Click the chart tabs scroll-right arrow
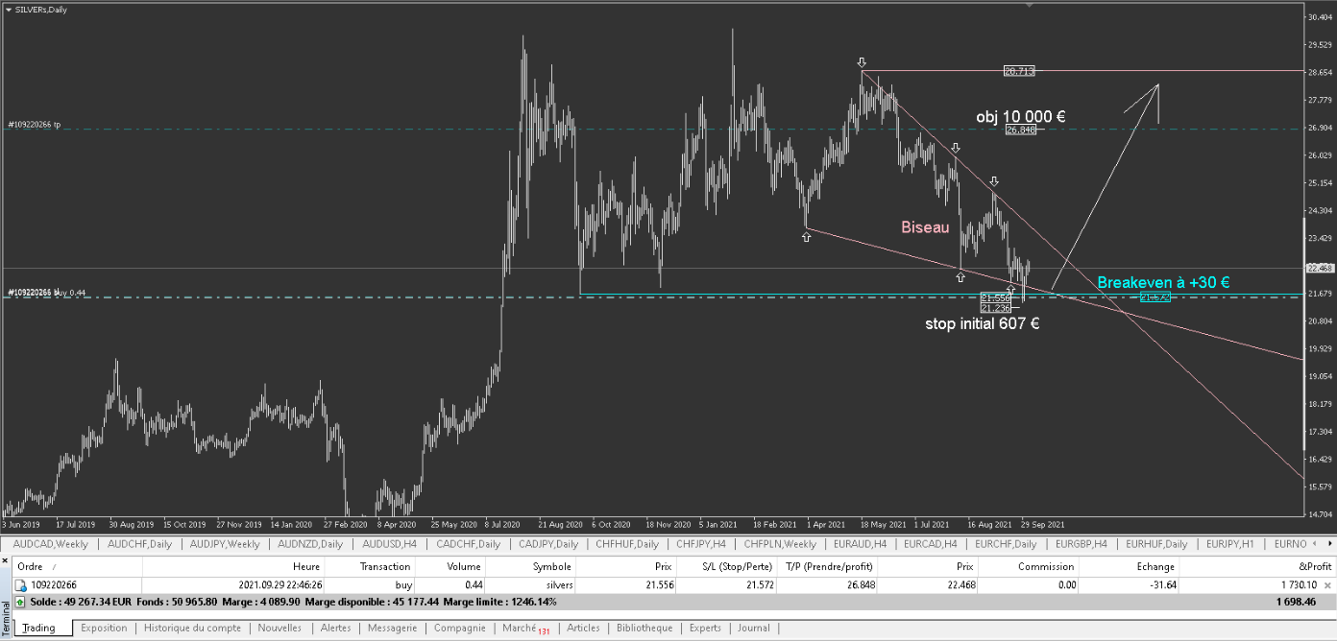 coord(1328,544)
